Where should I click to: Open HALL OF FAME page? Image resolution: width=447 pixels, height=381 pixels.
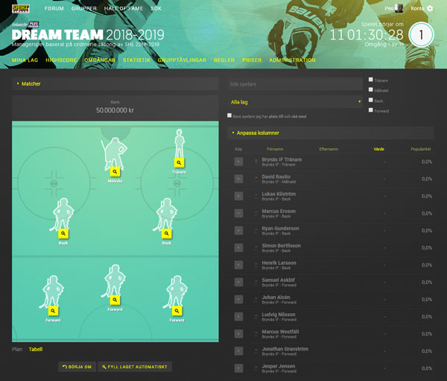(124, 8)
